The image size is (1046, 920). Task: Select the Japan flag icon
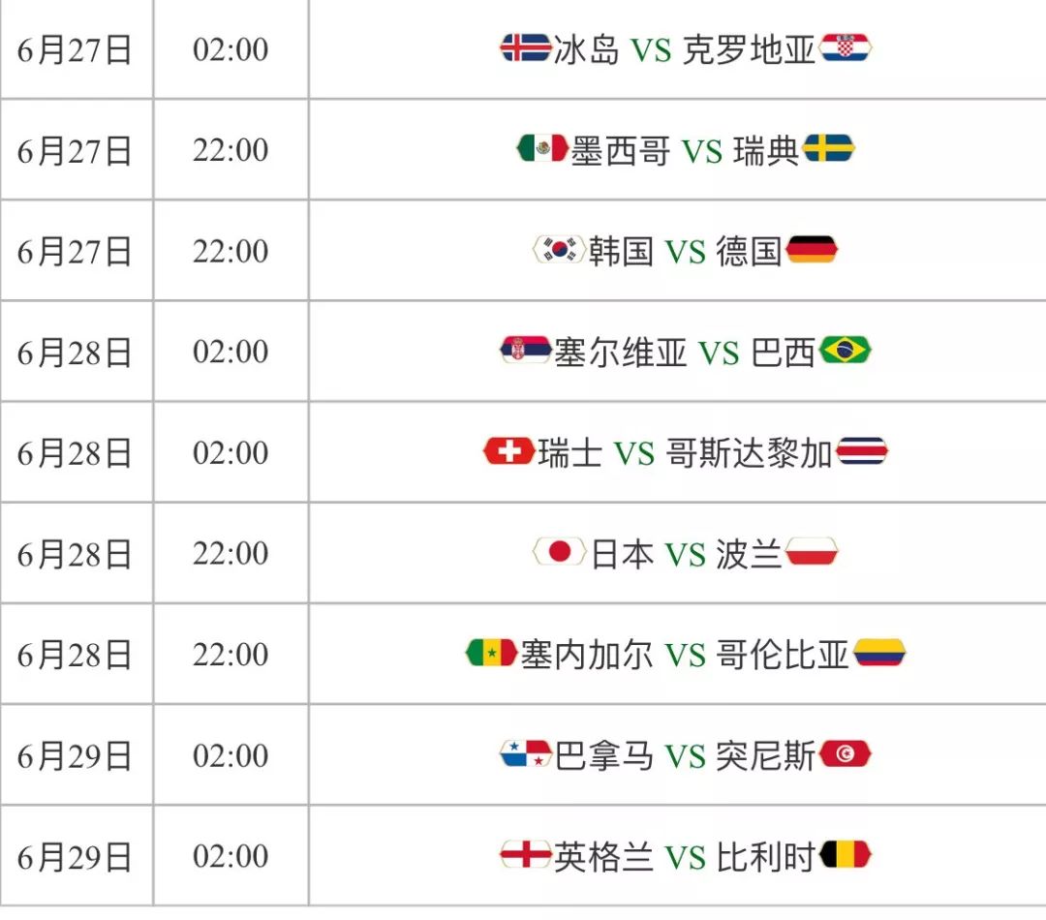point(559,552)
